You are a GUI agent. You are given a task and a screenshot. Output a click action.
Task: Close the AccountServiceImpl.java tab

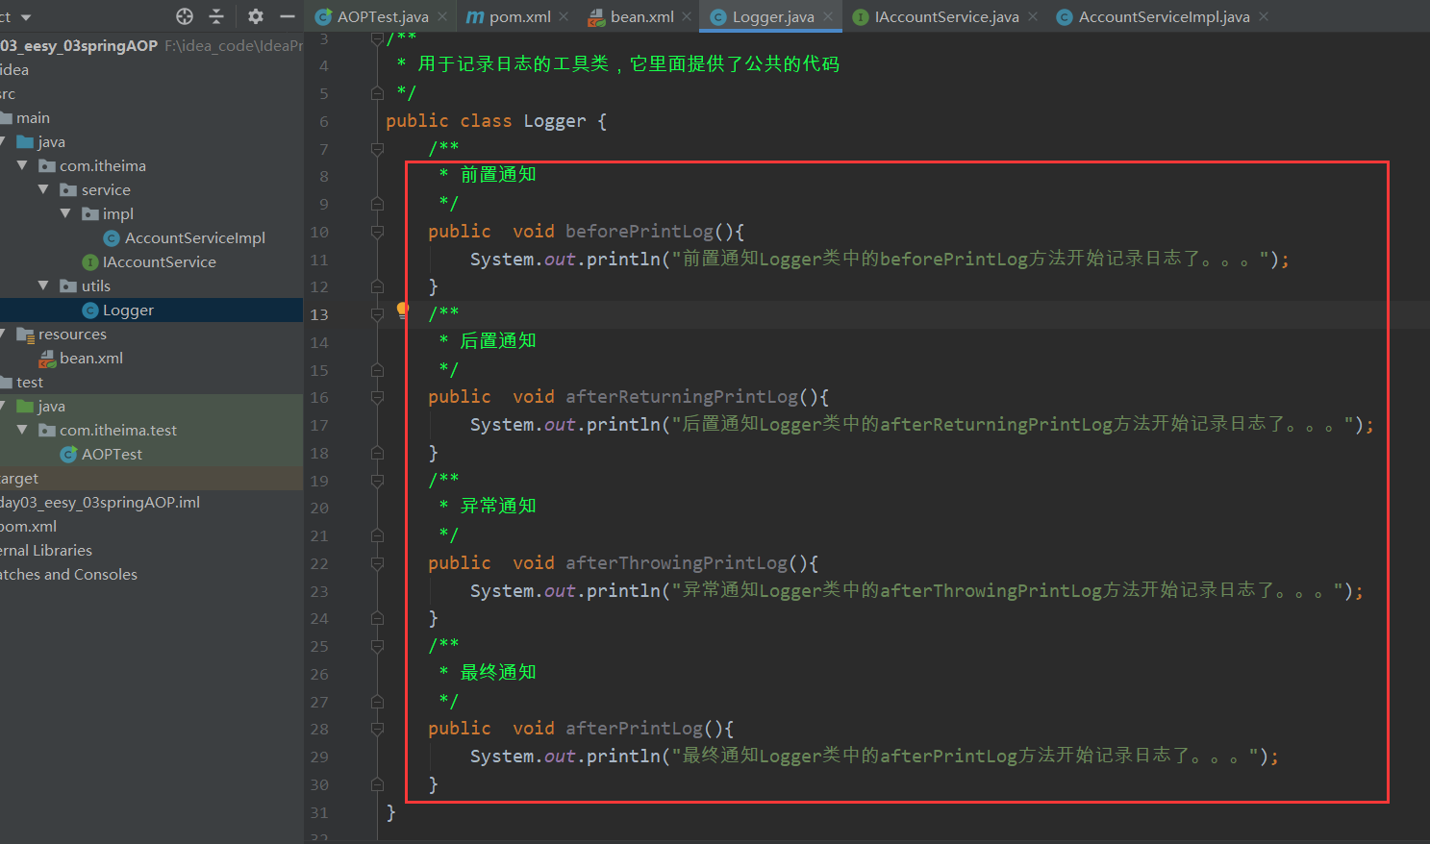[x=1264, y=16]
